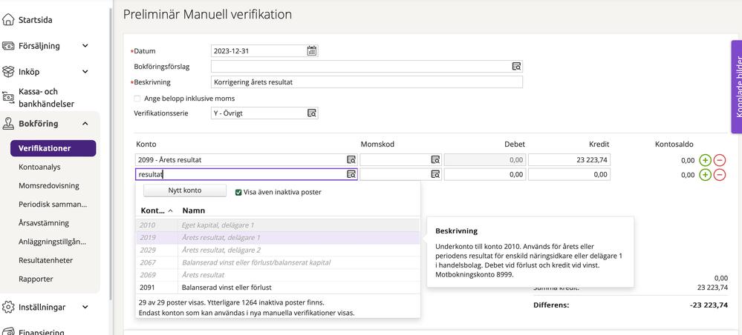This screenshot has height=335, width=742.
Task: Click the Momskod lookup icon in first row
Action: pyautogui.click(x=435, y=160)
